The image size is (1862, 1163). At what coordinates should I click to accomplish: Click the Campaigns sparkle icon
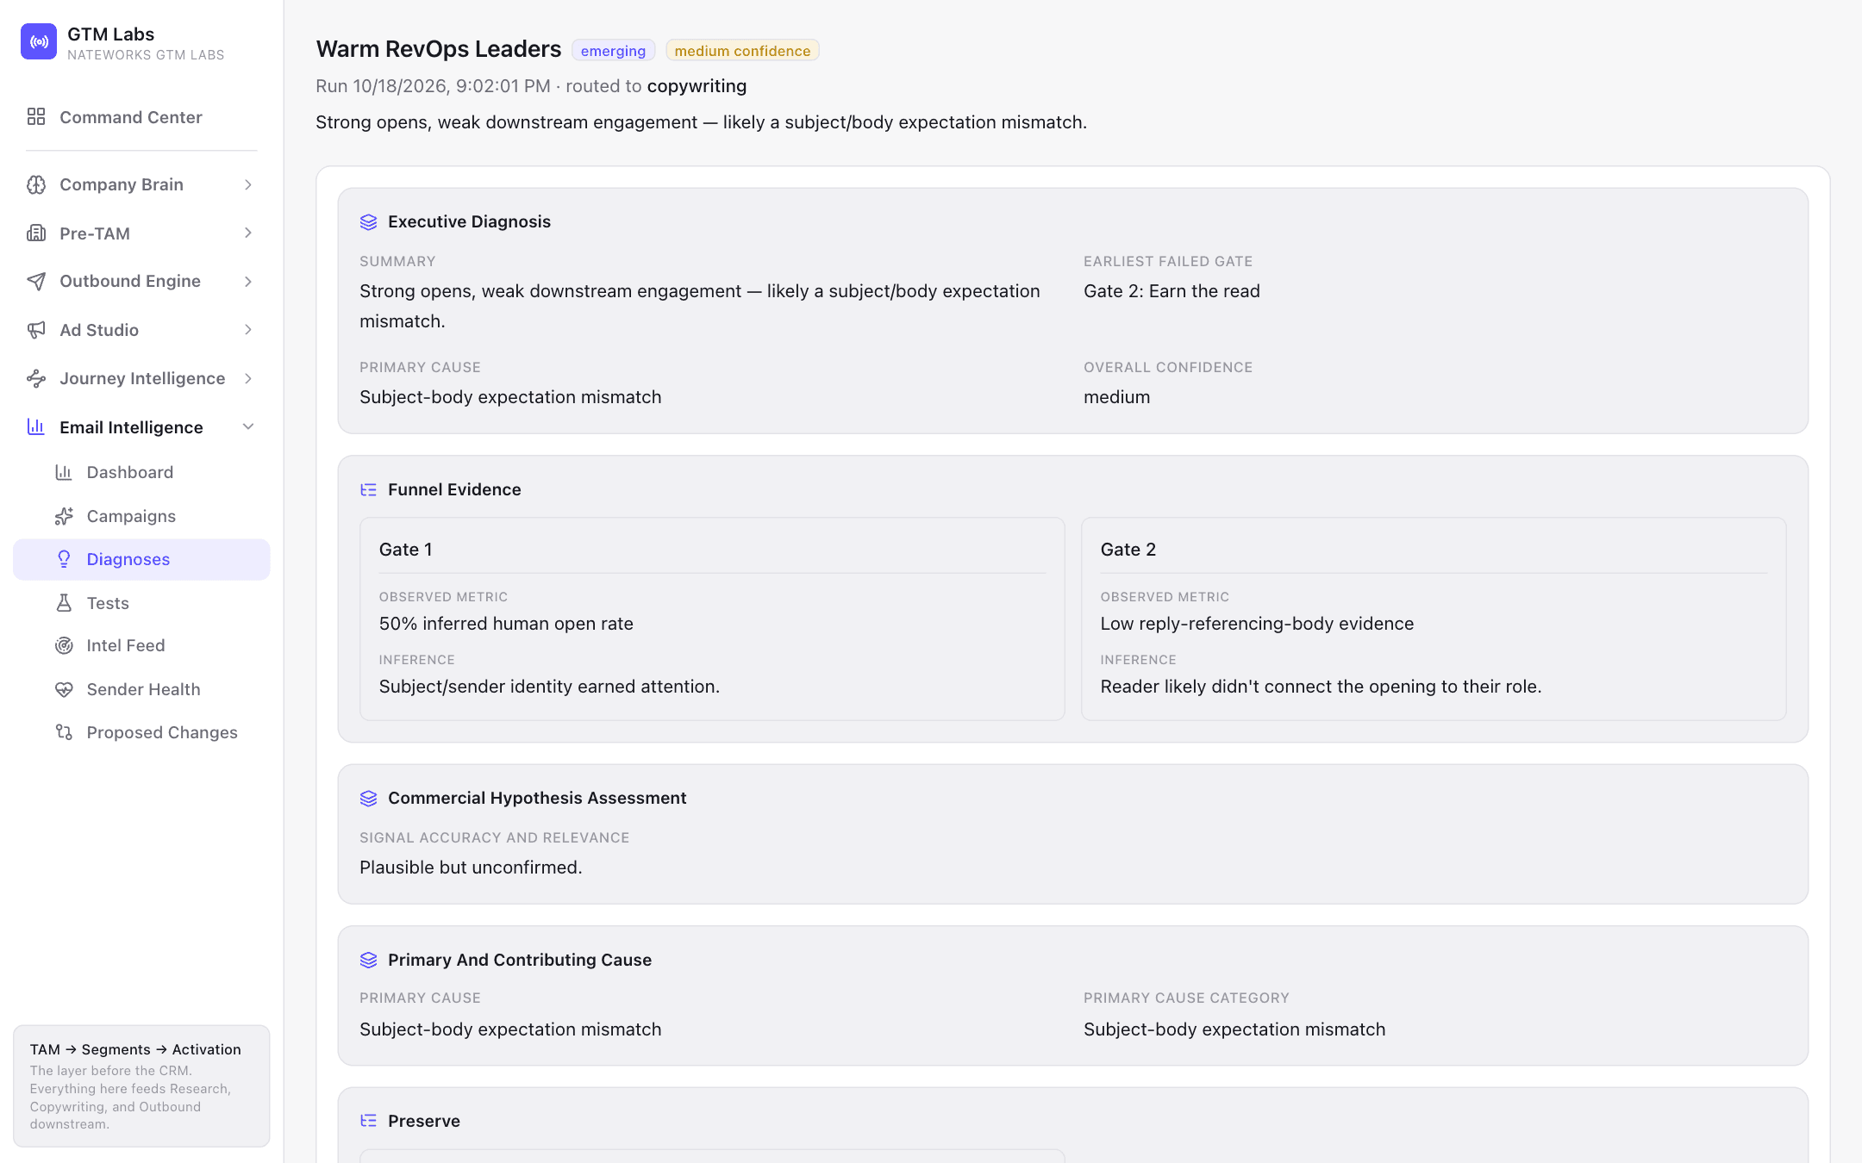pos(64,516)
